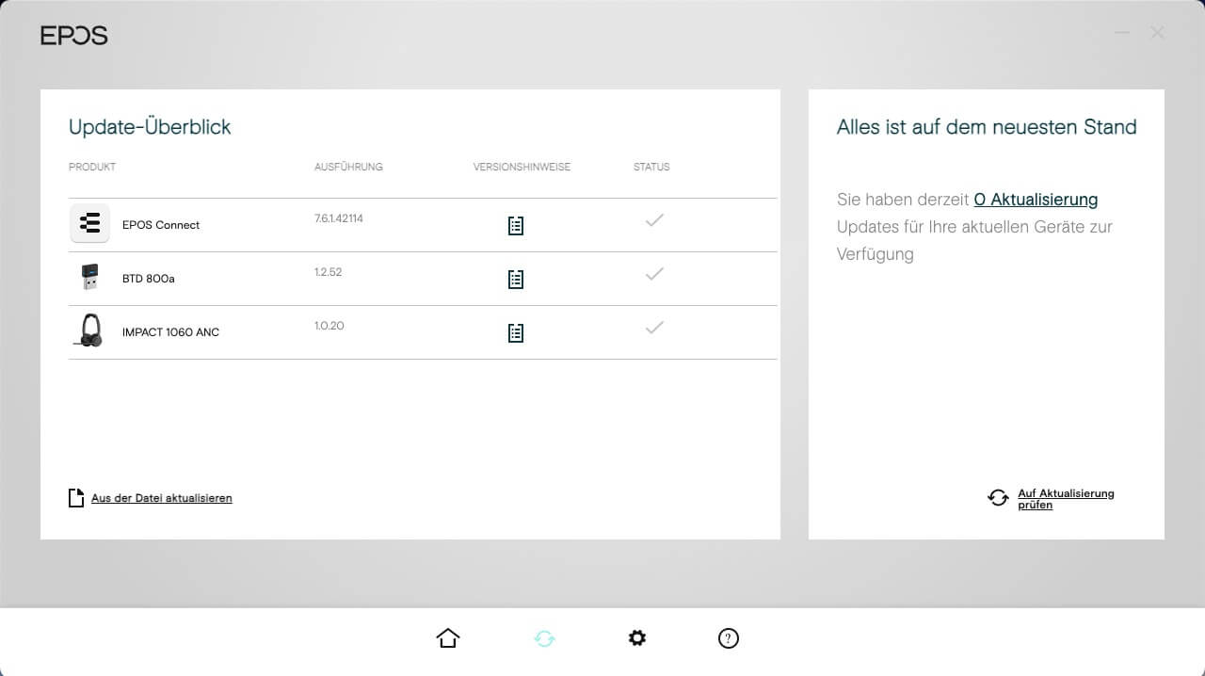Click the 'Aus der Datei aktualisieren' link

[161, 498]
